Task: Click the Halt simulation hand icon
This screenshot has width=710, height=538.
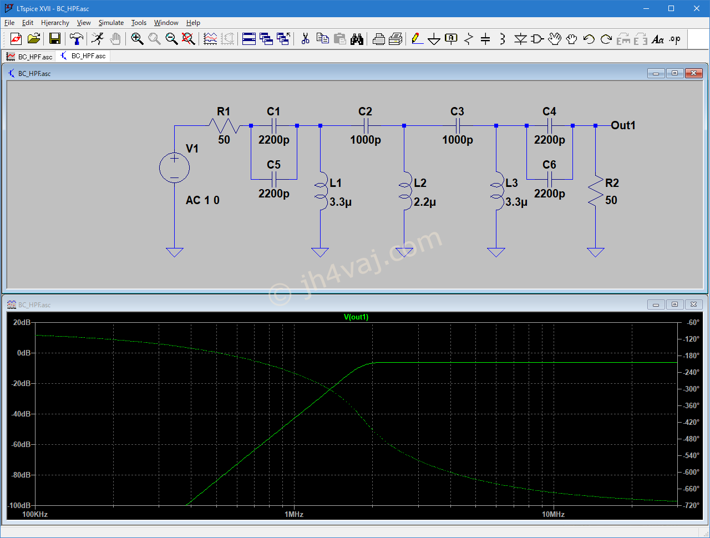Action: pyautogui.click(x=115, y=39)
